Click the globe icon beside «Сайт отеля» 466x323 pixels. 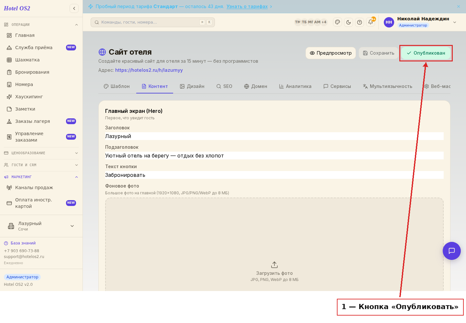102,52
